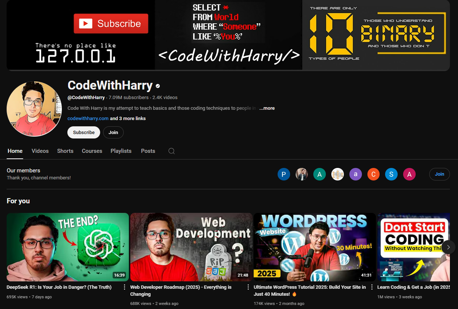Viewport: 458px width, 309px height.
Task: Click pink member avatar with letter A
Action: [x=409, y=174]
